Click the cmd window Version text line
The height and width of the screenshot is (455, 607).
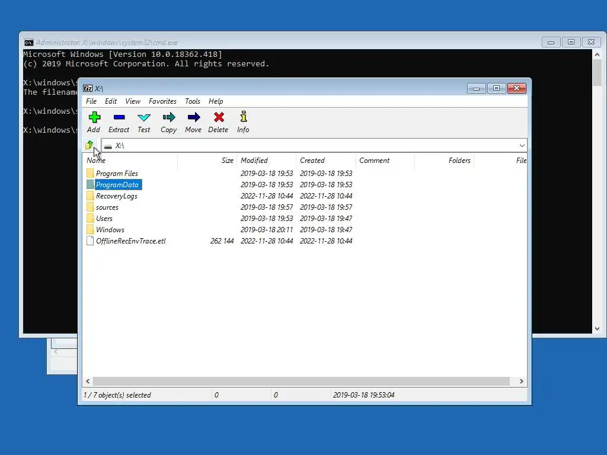123,54
